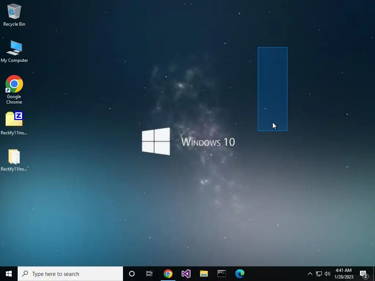Open the clock showing 4:41 AM
The width and height of the screenshot is (375, 281).
344,274
